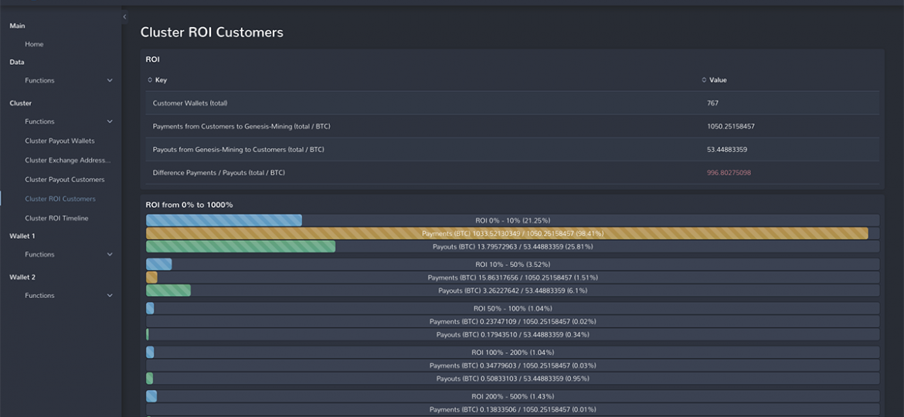The image size is (904, 417).
Task: Click the Payouts 0.50833103 progress bar
Action: coord(512,378)
